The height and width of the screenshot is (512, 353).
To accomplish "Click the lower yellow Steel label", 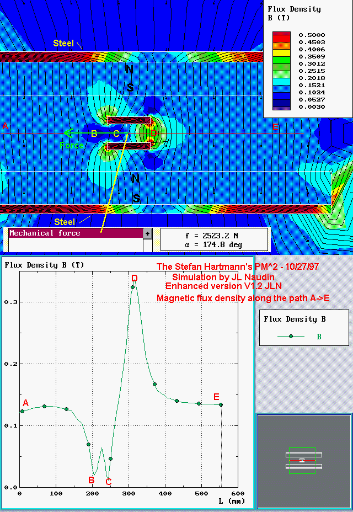I will pos(65,222).
